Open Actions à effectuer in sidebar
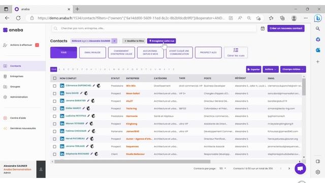Screen dimensions: 325x183 click(21, 45)
